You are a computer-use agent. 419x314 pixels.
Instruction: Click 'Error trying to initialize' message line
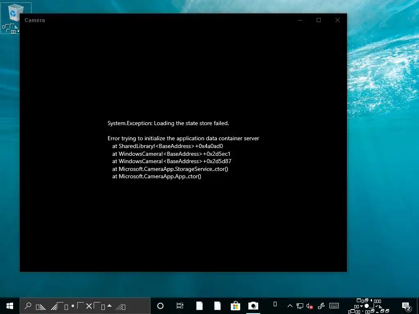pos(183,138)
